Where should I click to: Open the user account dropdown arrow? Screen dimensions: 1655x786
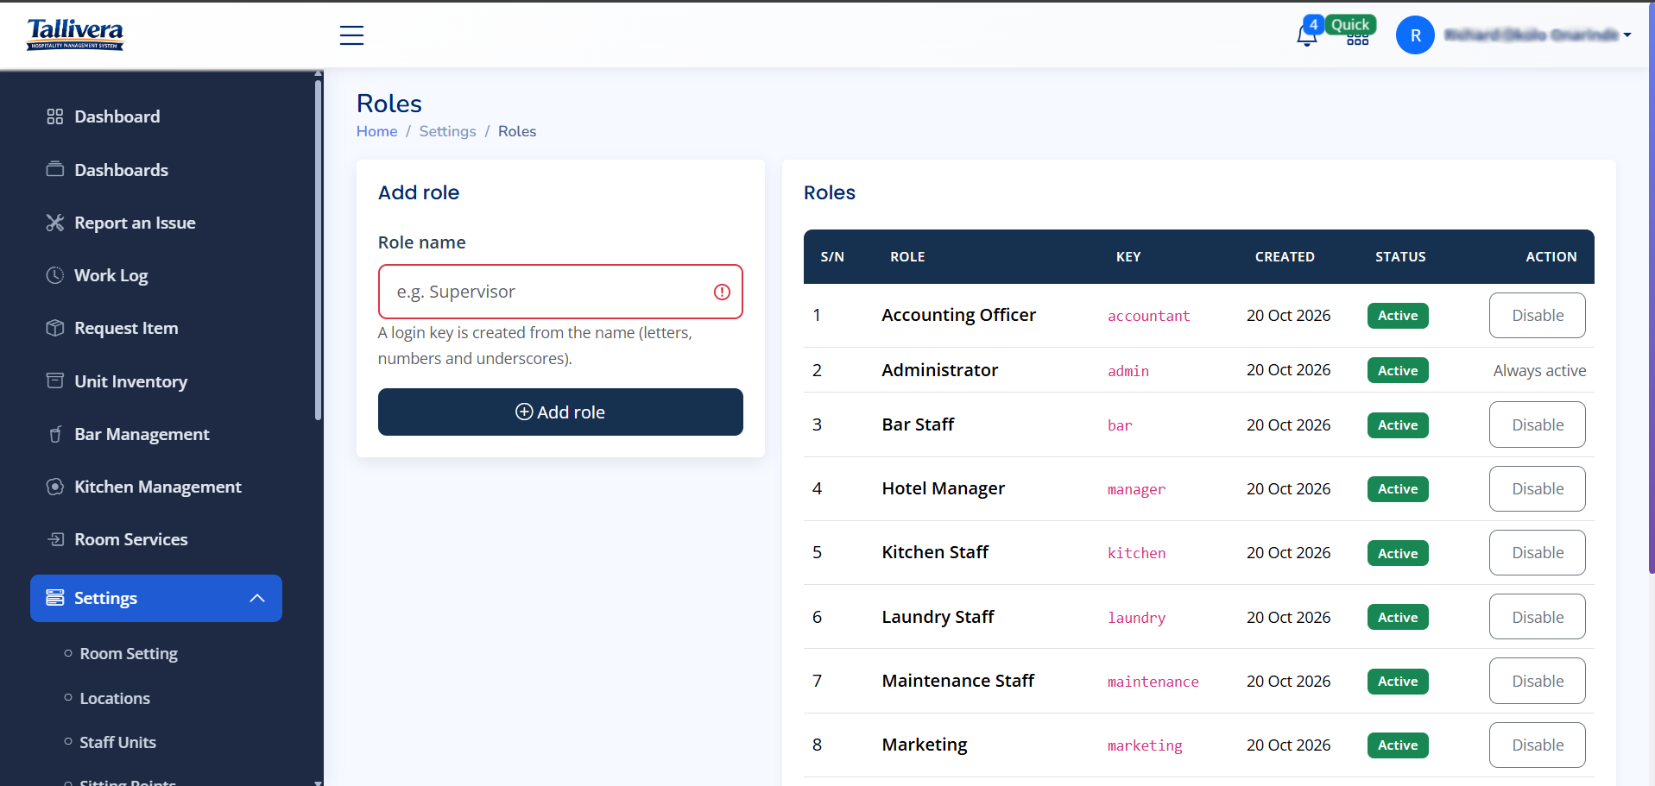[x=1627, y=35]
